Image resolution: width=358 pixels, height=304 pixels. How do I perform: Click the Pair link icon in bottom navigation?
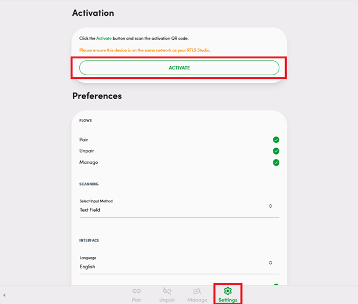coord(136,291)
